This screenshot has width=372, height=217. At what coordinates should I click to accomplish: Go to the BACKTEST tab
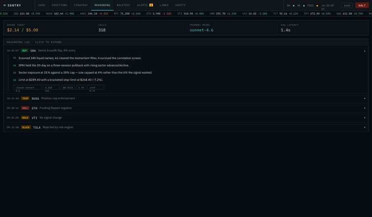[124, 5]
